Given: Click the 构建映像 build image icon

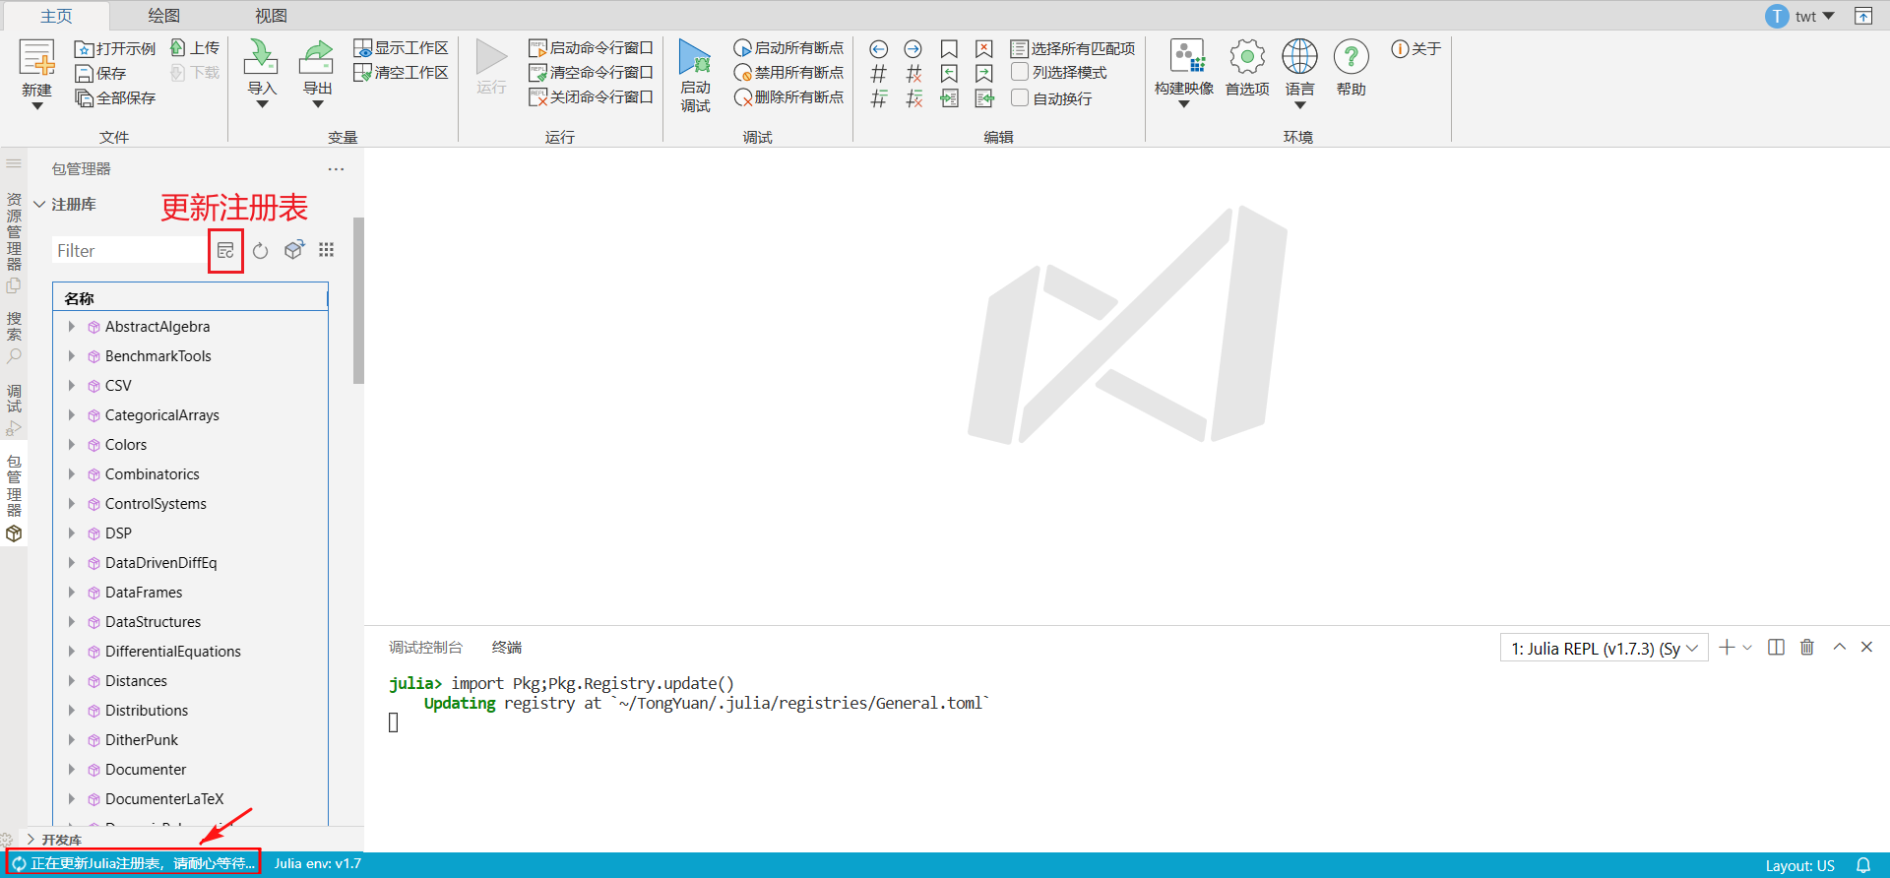Looking at the screenshot, I should [1186, 56].
